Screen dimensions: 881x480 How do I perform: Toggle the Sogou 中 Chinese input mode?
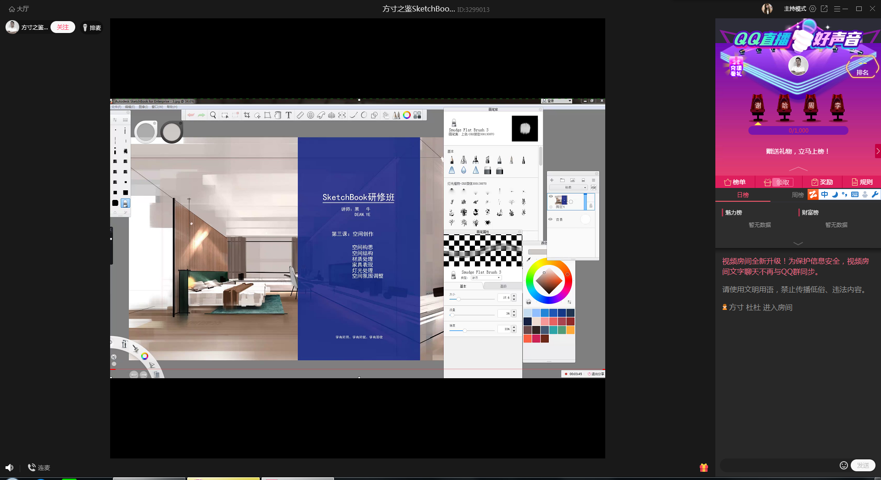(x=825, y=194)
